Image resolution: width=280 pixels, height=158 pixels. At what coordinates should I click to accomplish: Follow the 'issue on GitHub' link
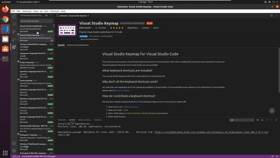coord(122,90)
